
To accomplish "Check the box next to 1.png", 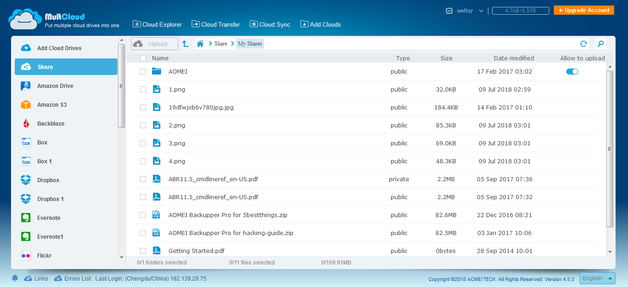I will [x=143, y=90].
